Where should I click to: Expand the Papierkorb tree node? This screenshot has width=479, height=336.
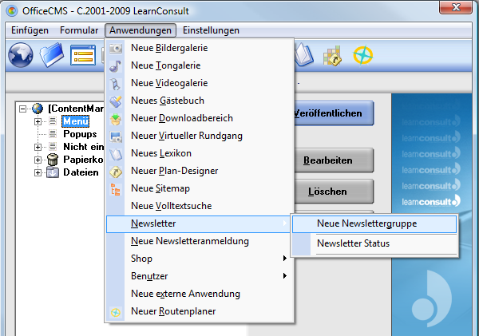(x=38, y=160)
